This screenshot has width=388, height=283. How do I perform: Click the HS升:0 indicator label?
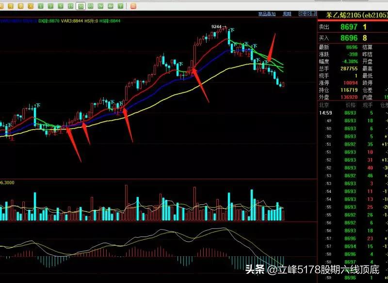point(91,21)
